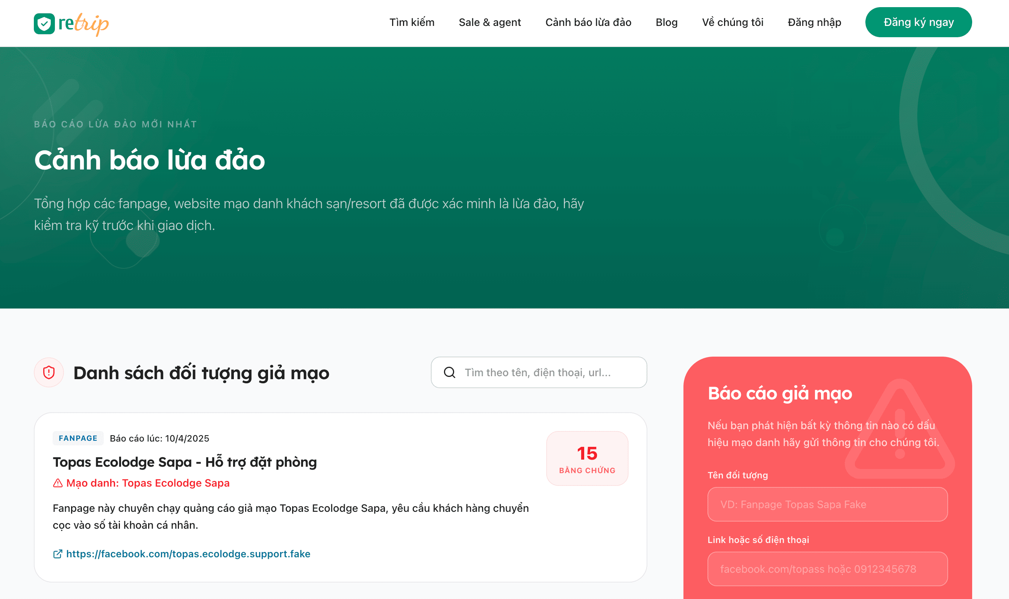Click the retrip shield logo icon
1009x599 pixels.
[44, 23]
